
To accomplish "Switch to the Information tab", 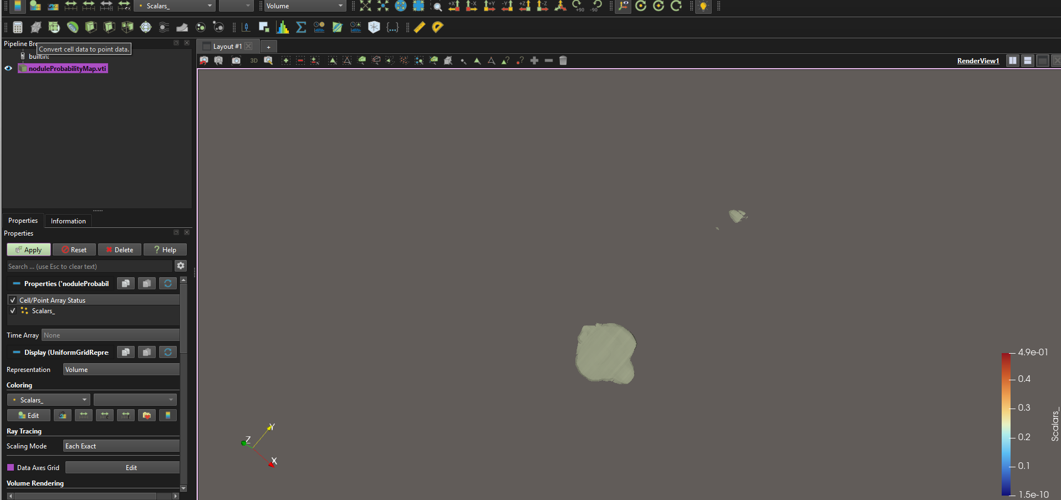I will 68,221.
